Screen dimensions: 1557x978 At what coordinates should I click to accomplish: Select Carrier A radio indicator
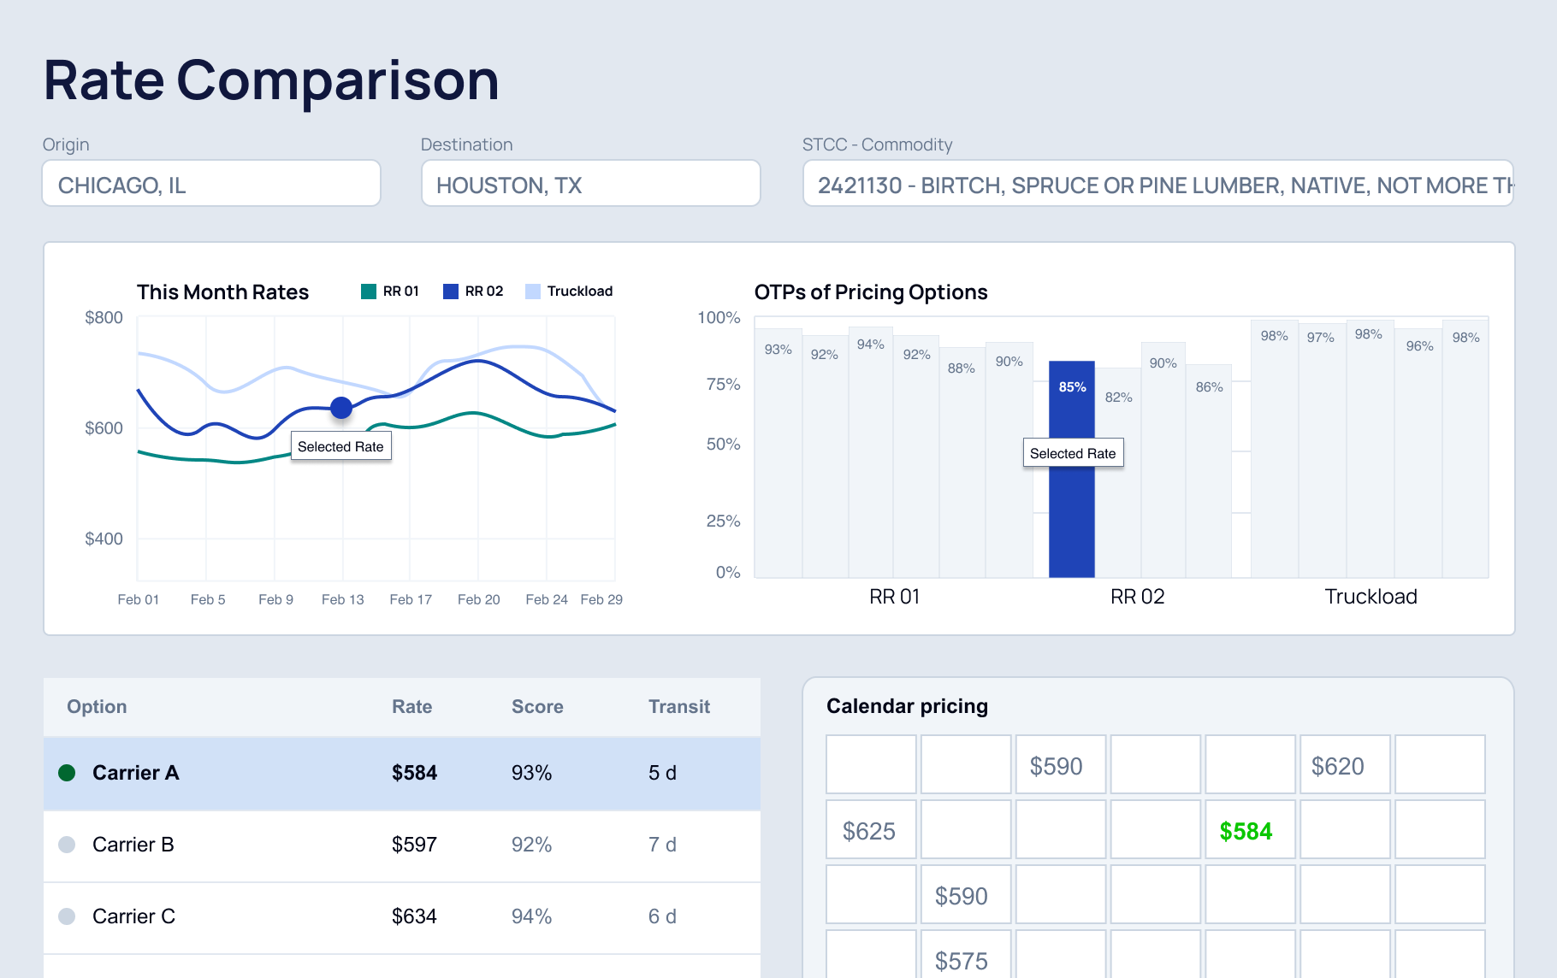pyautogui.click(x=67, y=773)
